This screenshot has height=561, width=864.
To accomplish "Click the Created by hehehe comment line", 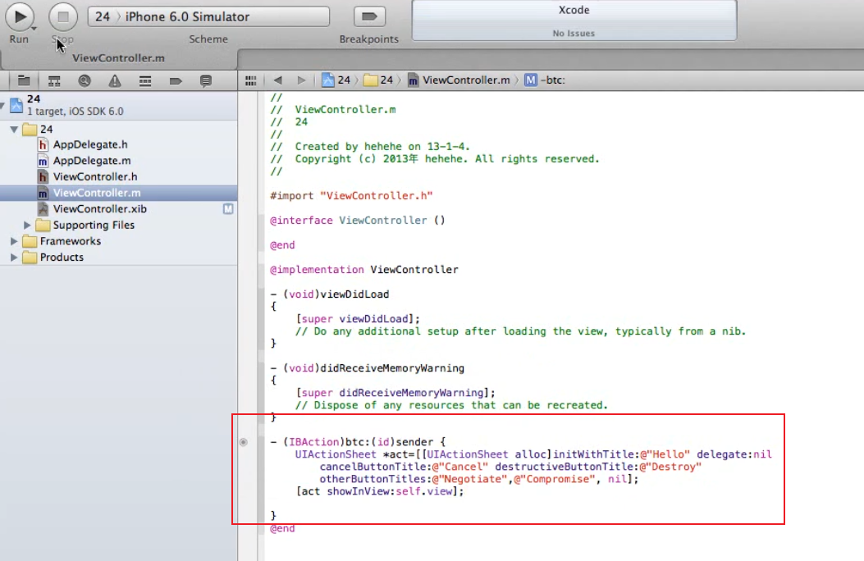I will (x=370, y=147).
